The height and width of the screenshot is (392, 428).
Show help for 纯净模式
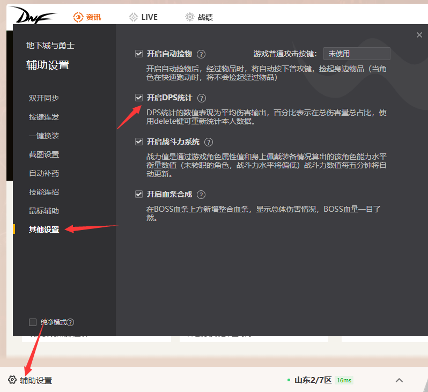70,323
